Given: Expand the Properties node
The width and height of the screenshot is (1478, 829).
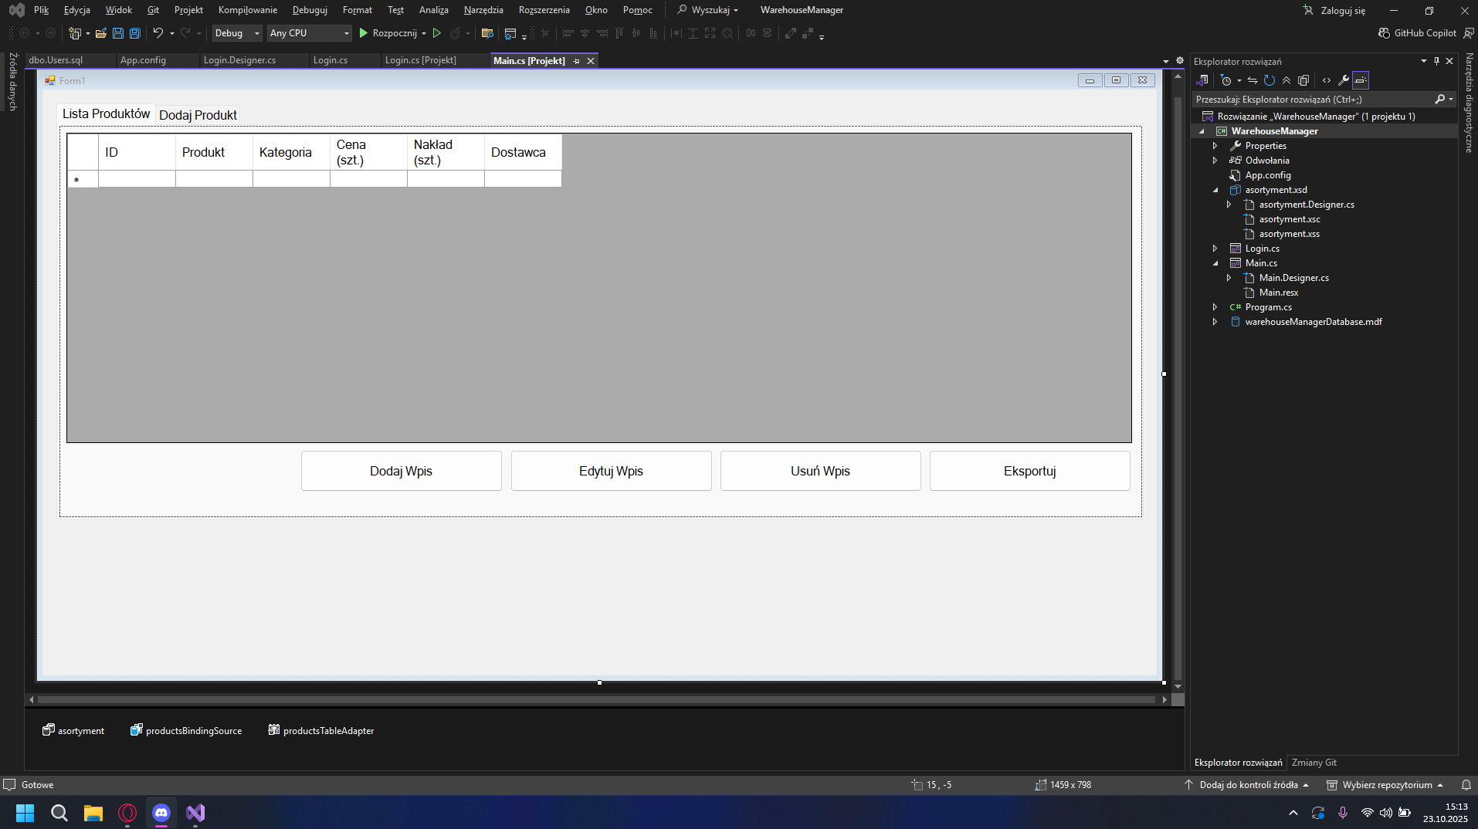Looking at the screenshot, I should point(1215,146).
